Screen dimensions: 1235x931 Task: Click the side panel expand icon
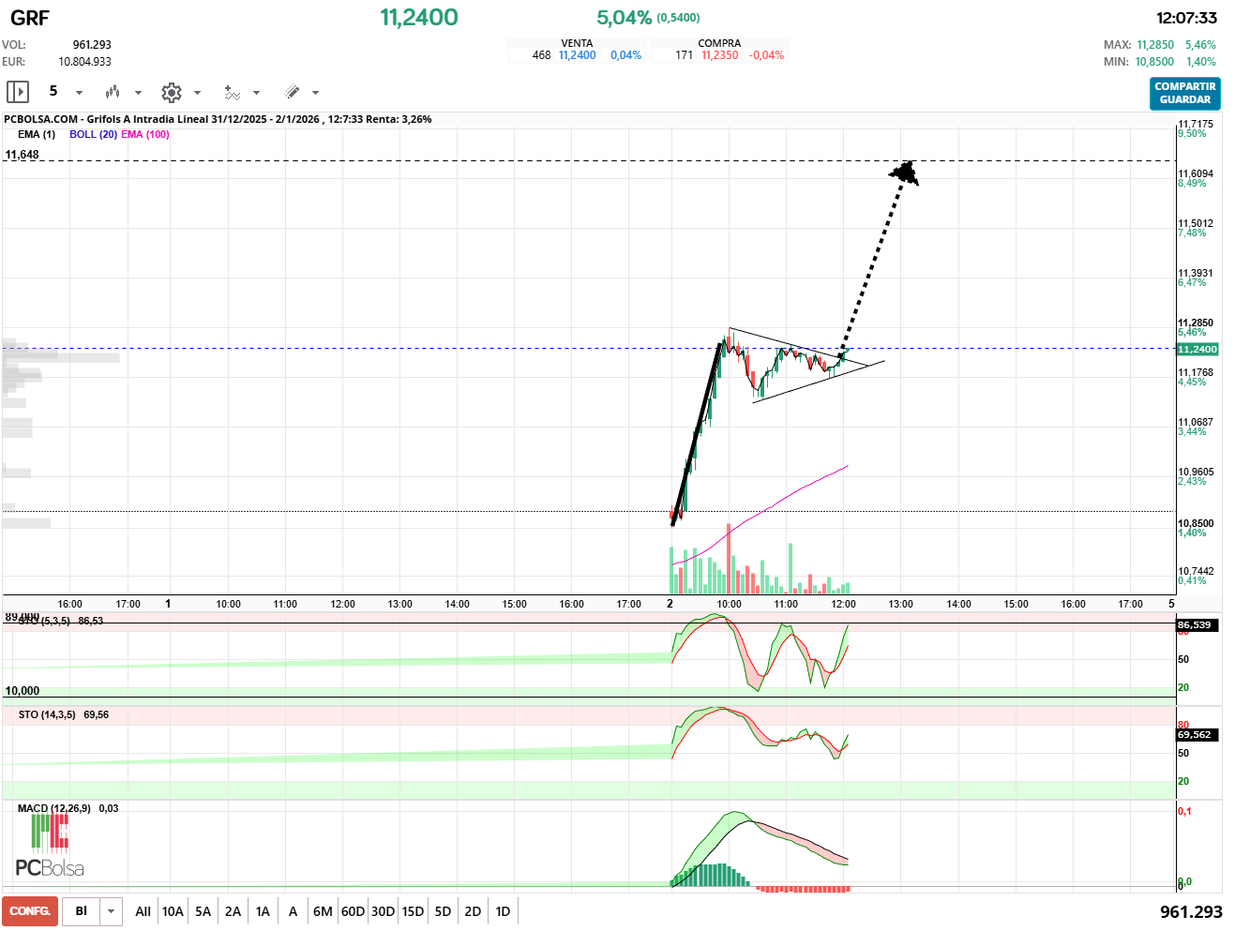click(x=18, y=92)
